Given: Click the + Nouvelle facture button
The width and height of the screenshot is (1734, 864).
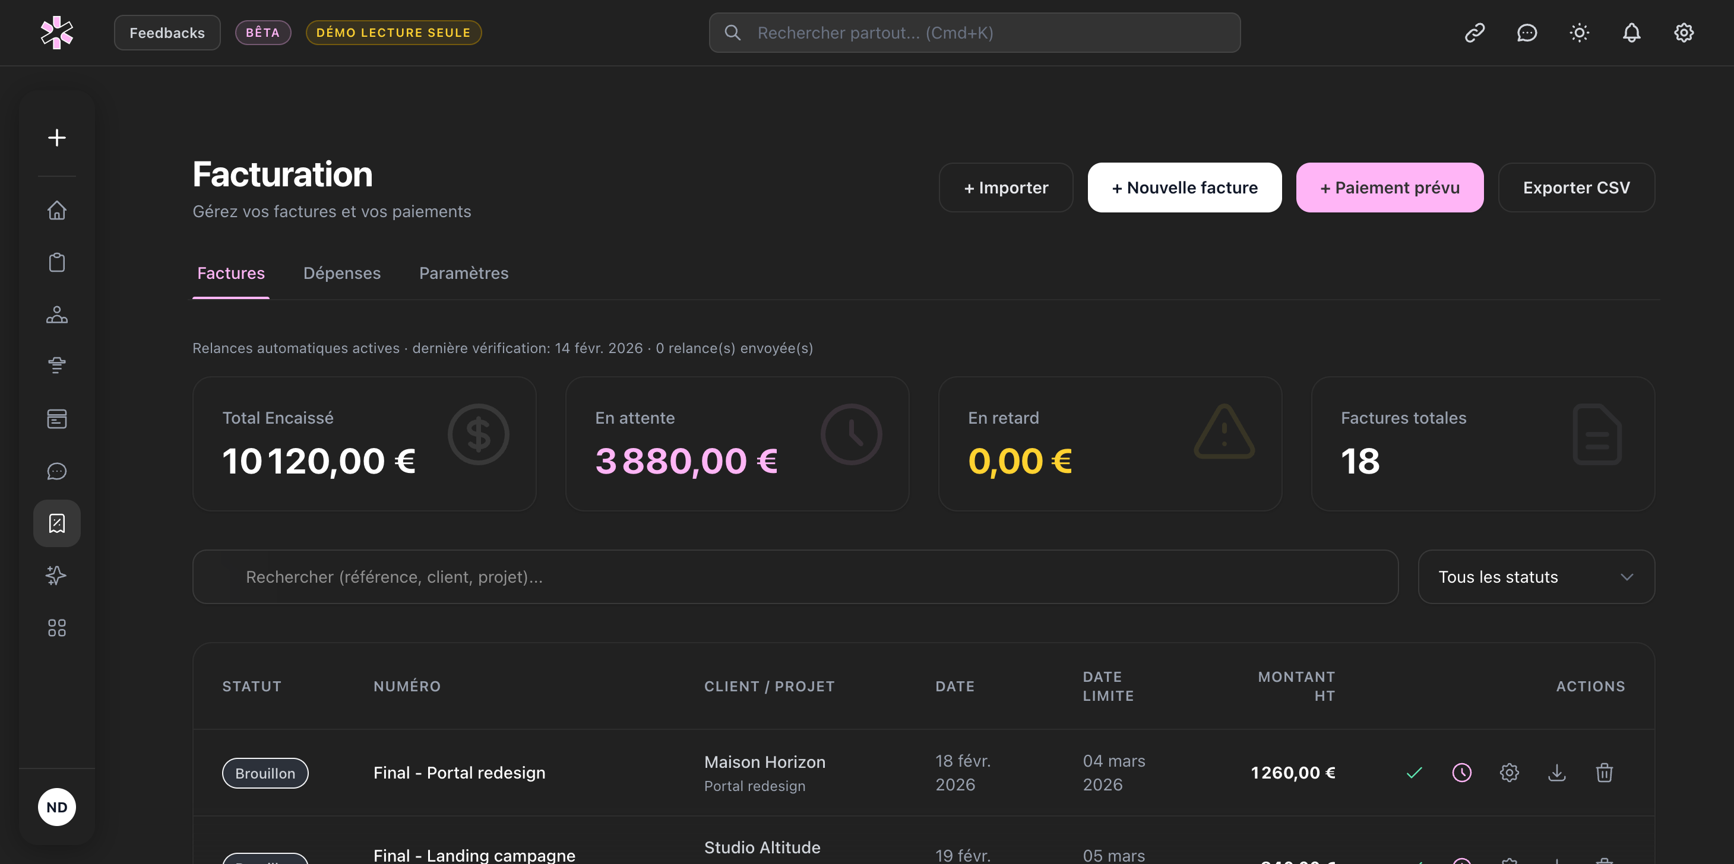Looking at the screenshot, I should (1184, 187).
